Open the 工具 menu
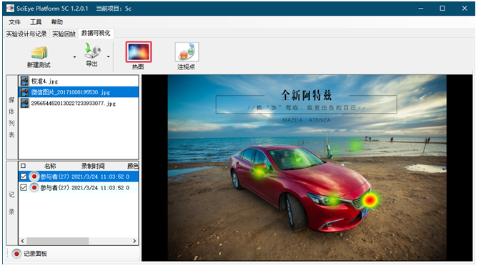 pos(36,22)
